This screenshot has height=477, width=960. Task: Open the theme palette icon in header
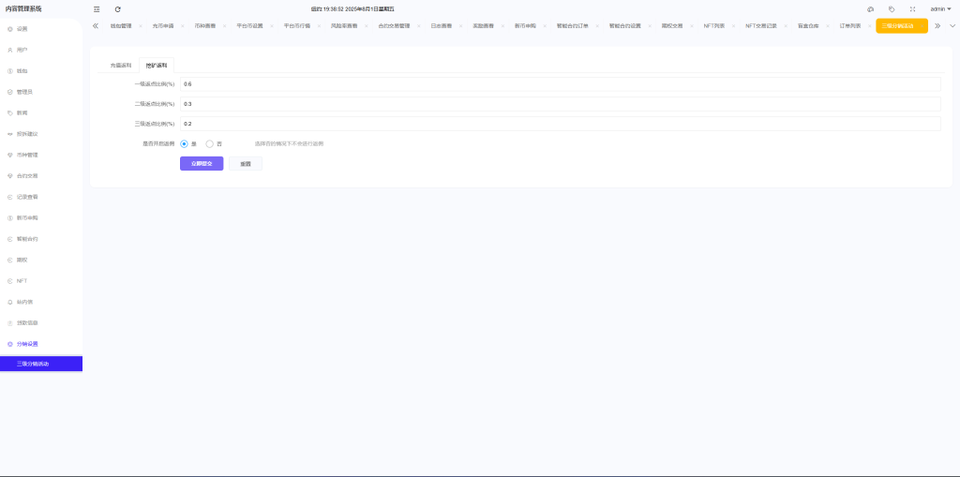[870, 8]
